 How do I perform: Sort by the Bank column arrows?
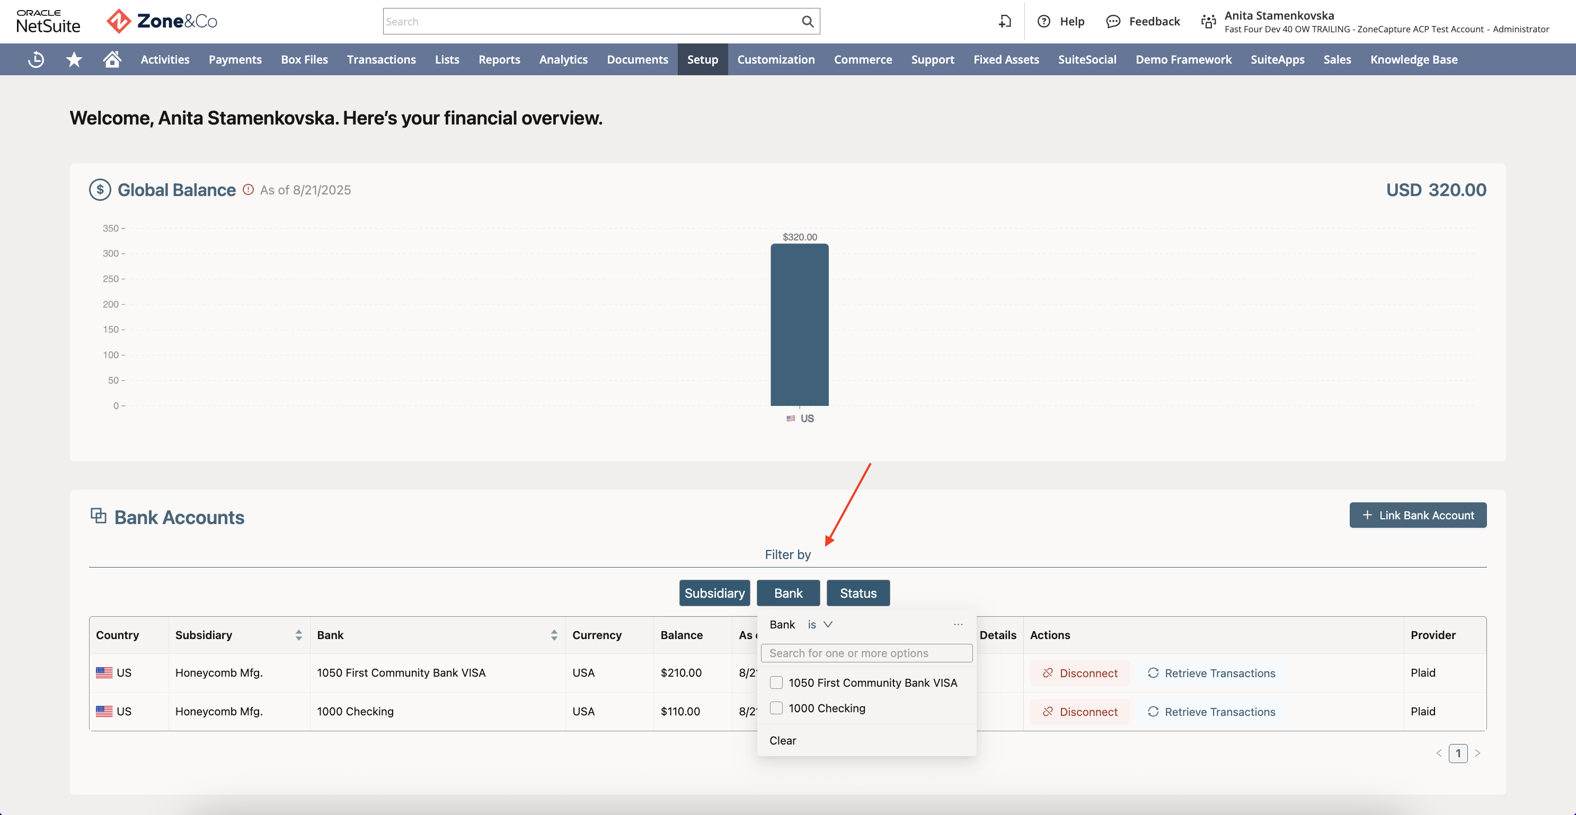(x=554, y=635)
